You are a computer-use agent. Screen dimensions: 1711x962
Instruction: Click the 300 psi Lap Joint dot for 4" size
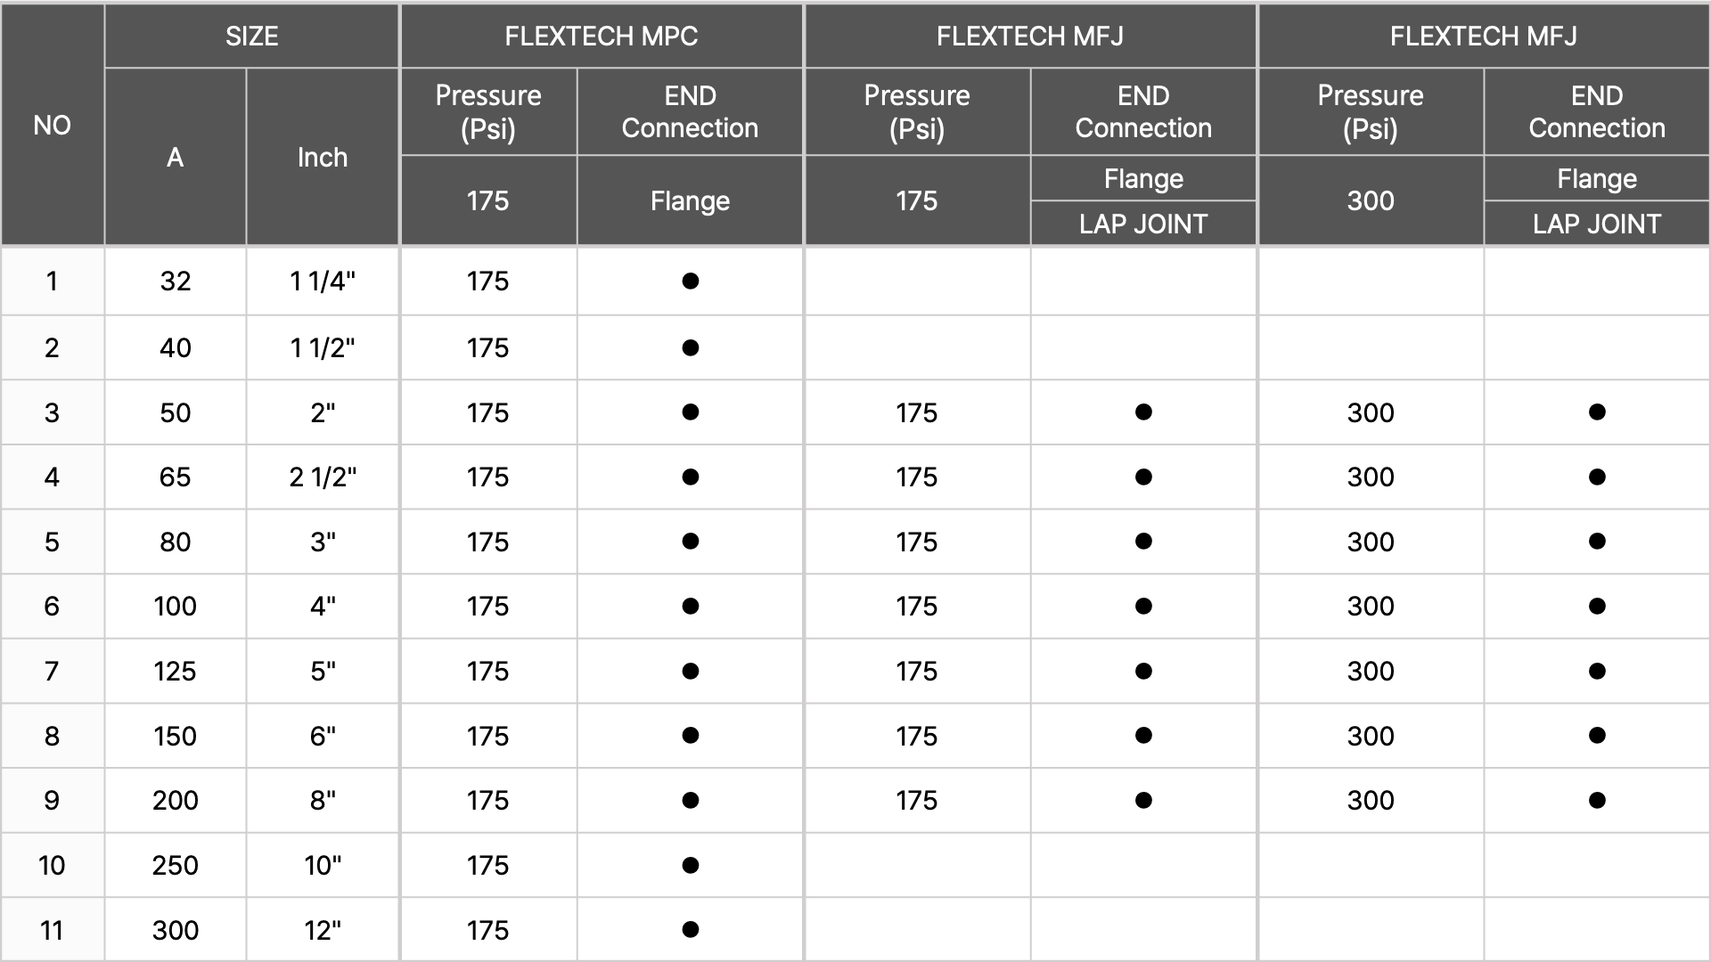click(x=1597, y=606)
